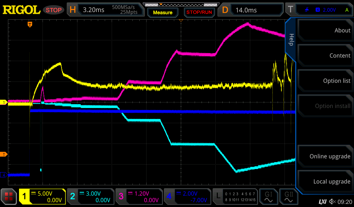Open the GI waveform generator
The image size is (354, 207).
pos(268,197)
